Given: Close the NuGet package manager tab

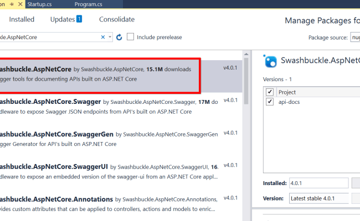Looking at the screenshot, I should tap(20, 3).
